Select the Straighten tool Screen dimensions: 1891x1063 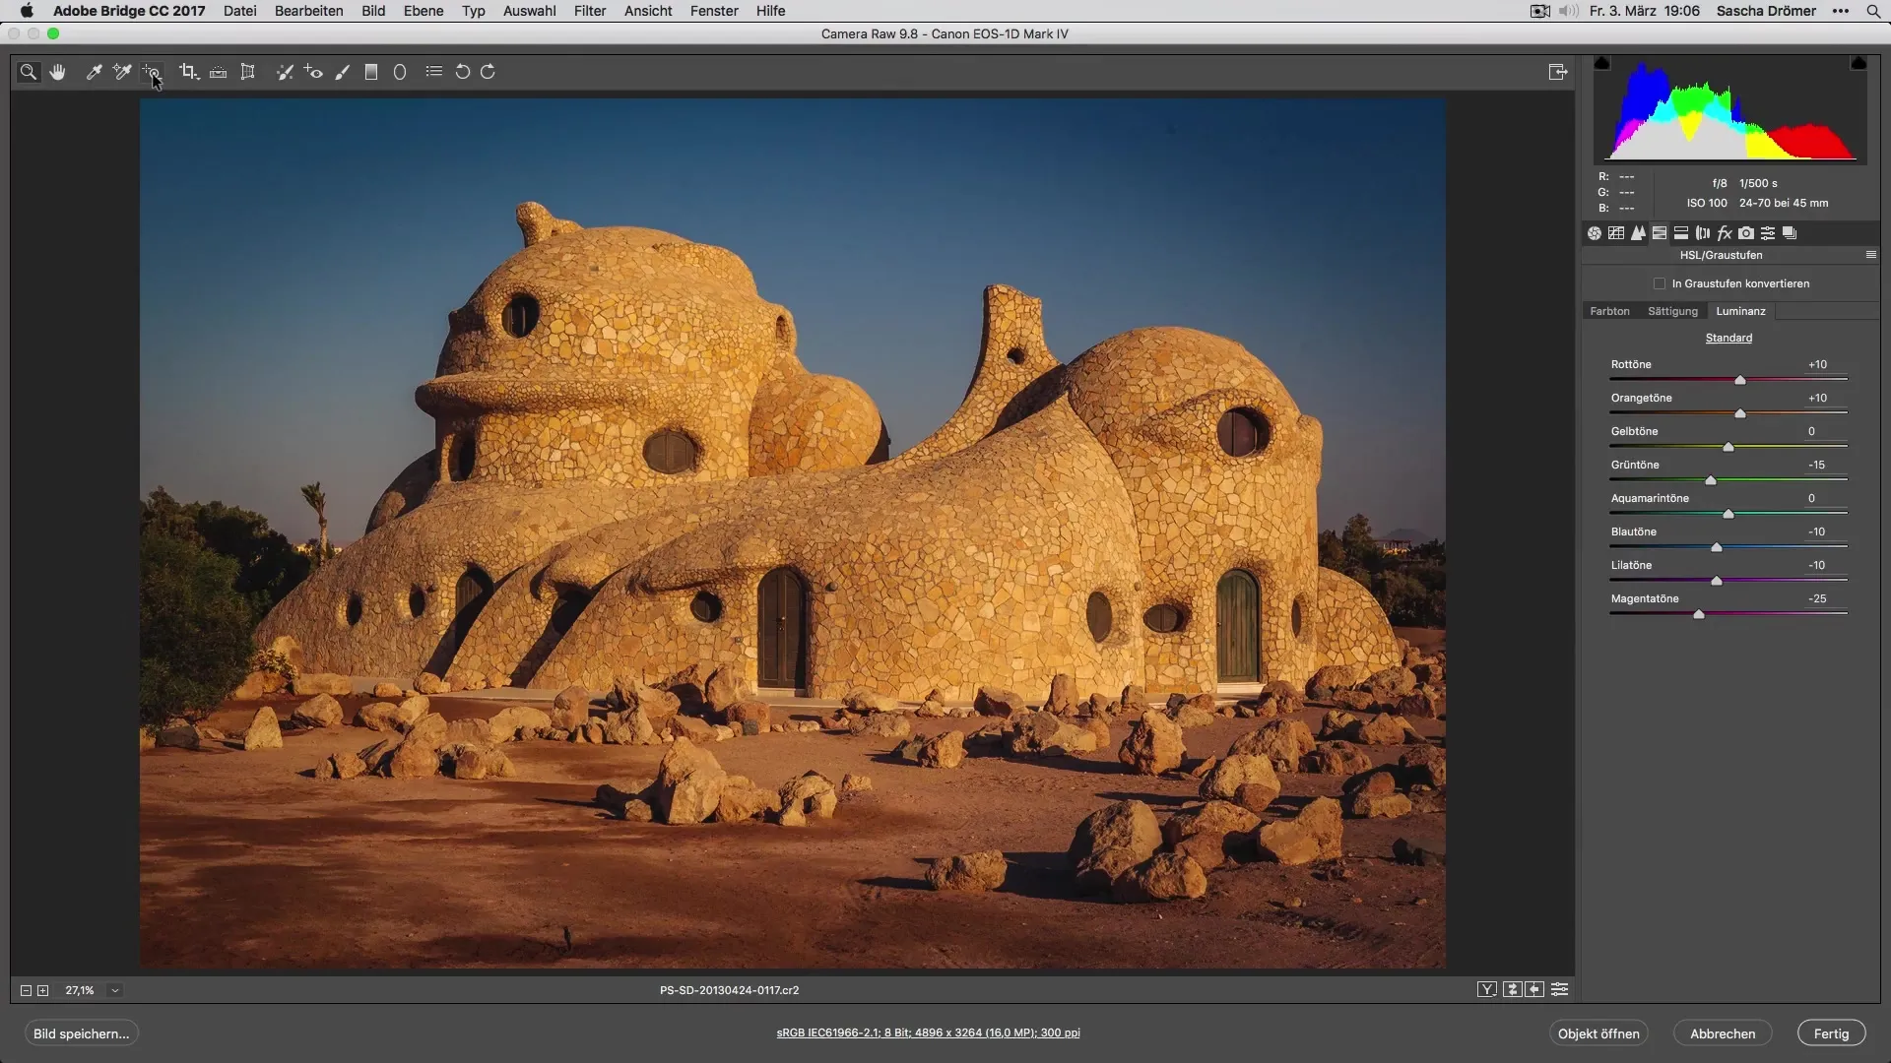click(219, 72)
